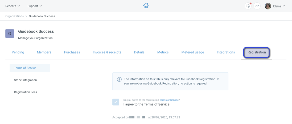Click the Guidebook Success breadcrumb

[42, 16]
